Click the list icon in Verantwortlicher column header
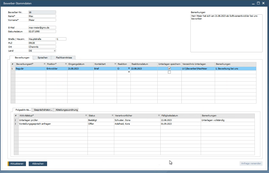 [x=159, y=116]
